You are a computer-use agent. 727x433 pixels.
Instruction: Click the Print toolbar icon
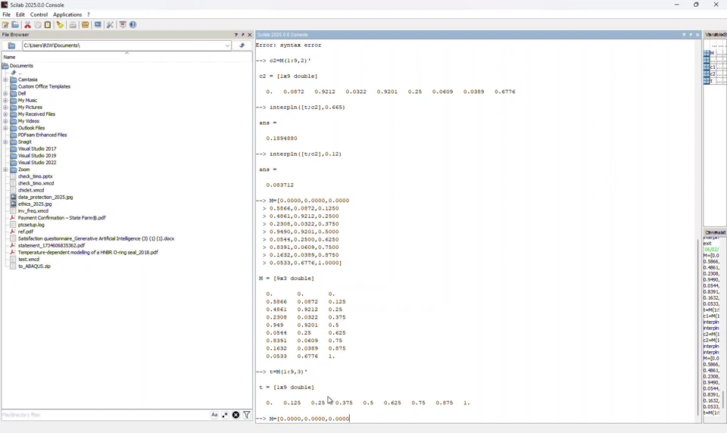tap(73, 25)
